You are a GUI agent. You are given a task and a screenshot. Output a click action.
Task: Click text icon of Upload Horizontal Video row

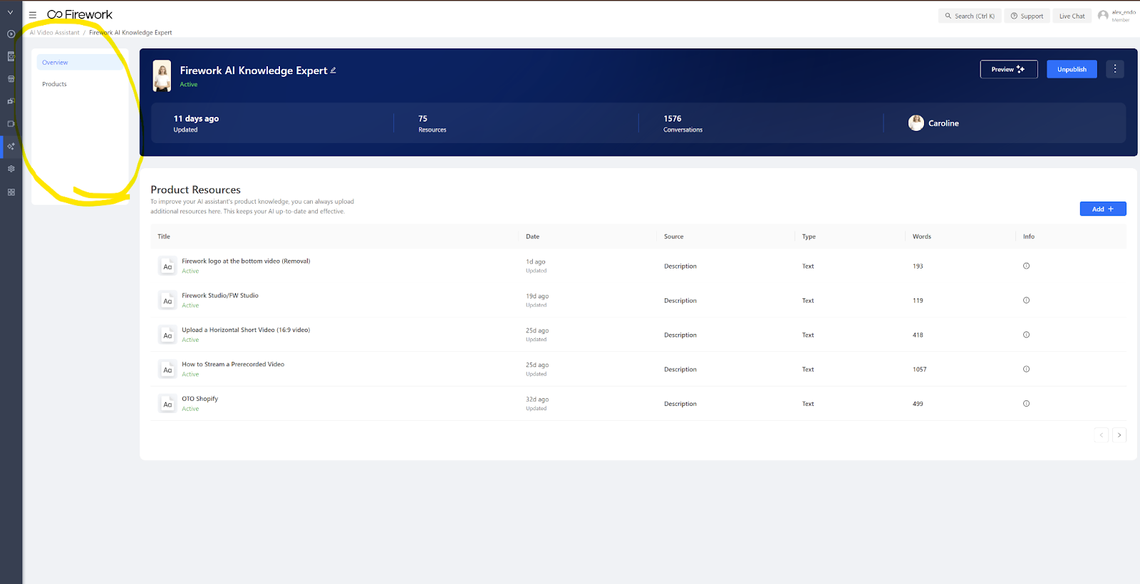167,335
